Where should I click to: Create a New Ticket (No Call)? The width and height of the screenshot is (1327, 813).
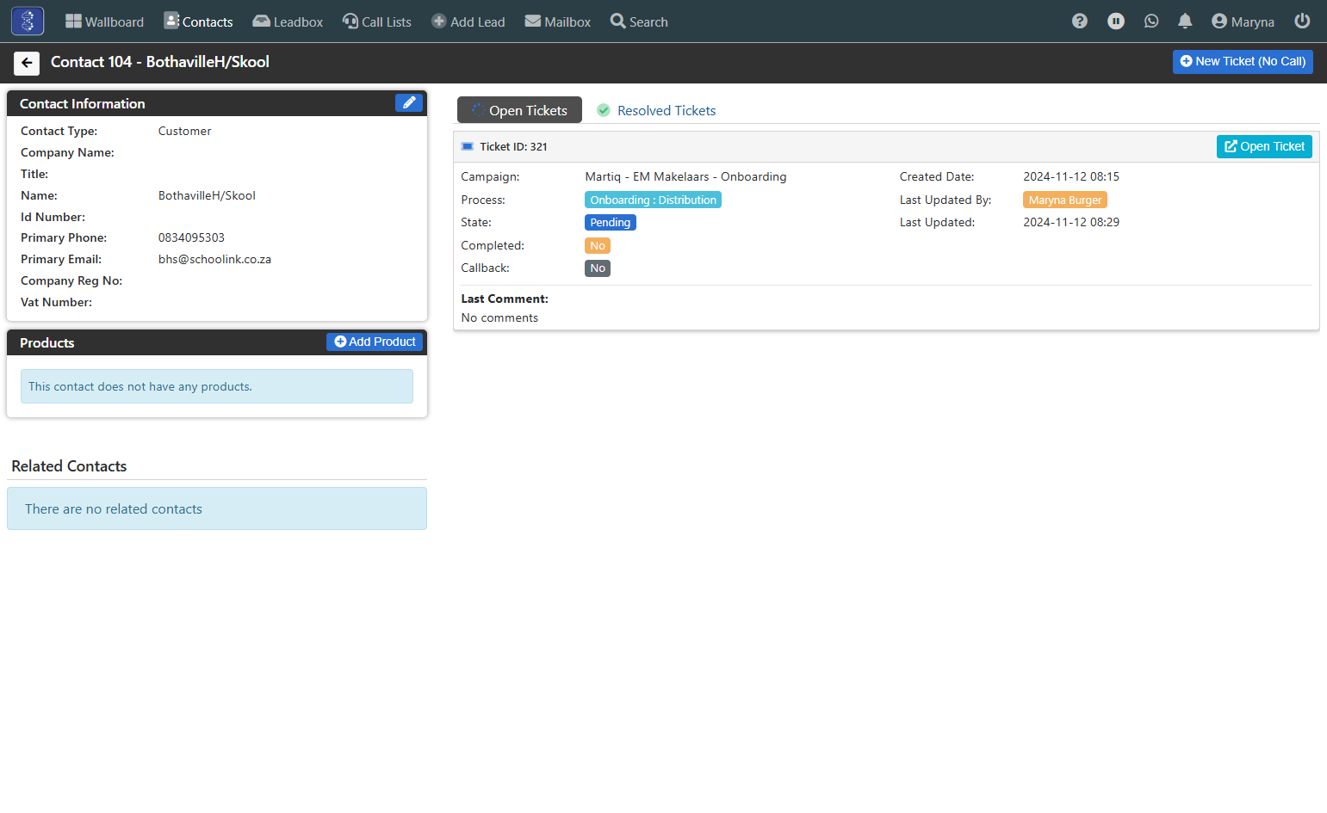tap(1243, 61)
